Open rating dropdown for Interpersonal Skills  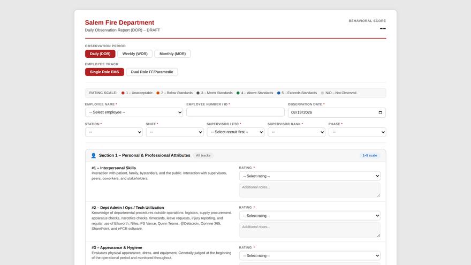pyautogui.click(x=310, y=176)
